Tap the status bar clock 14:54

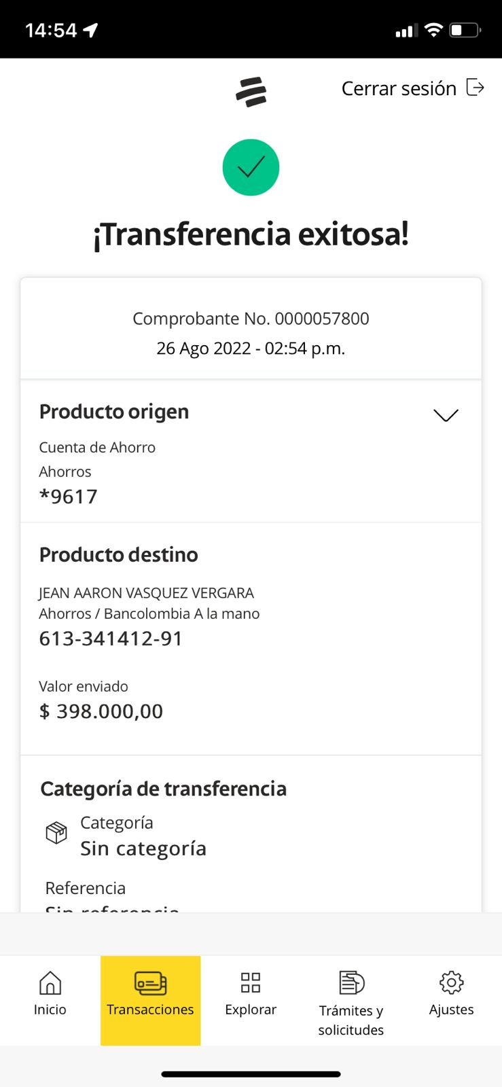tap(51, 31)
